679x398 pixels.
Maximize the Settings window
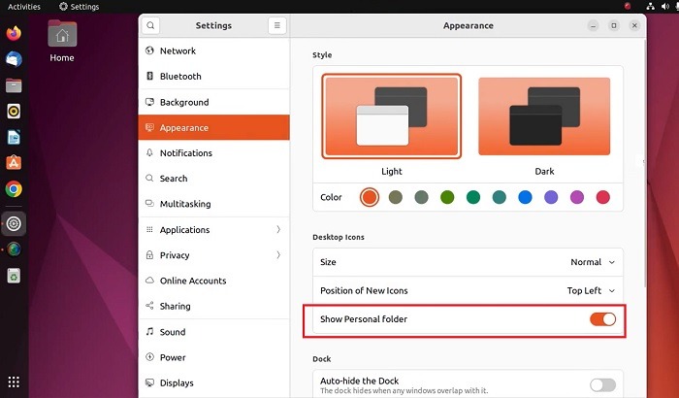click(x=614, y=25)
